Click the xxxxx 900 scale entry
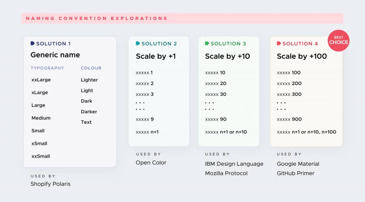The height and width of the screenshot is (202, 365). [289, 119]
